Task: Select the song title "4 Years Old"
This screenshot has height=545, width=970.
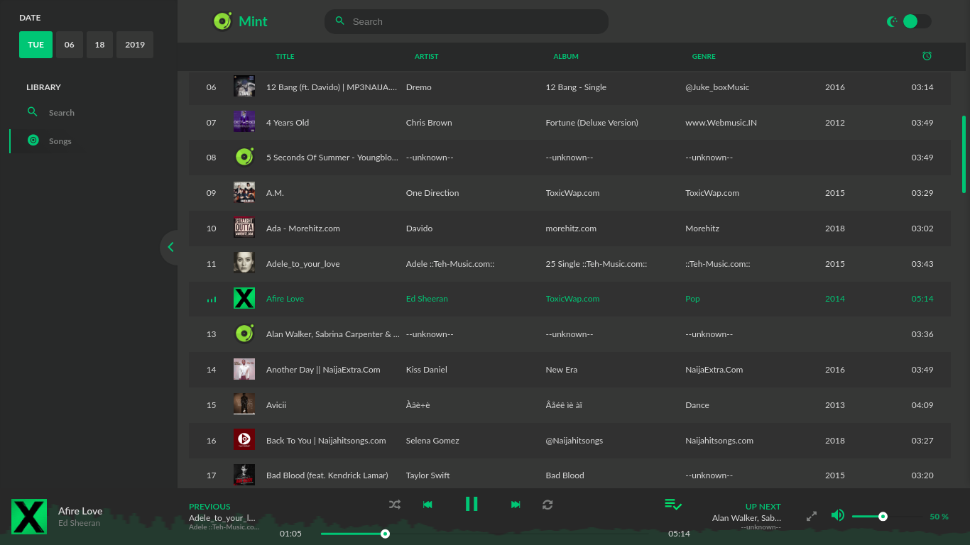Action: coord(288,123)
